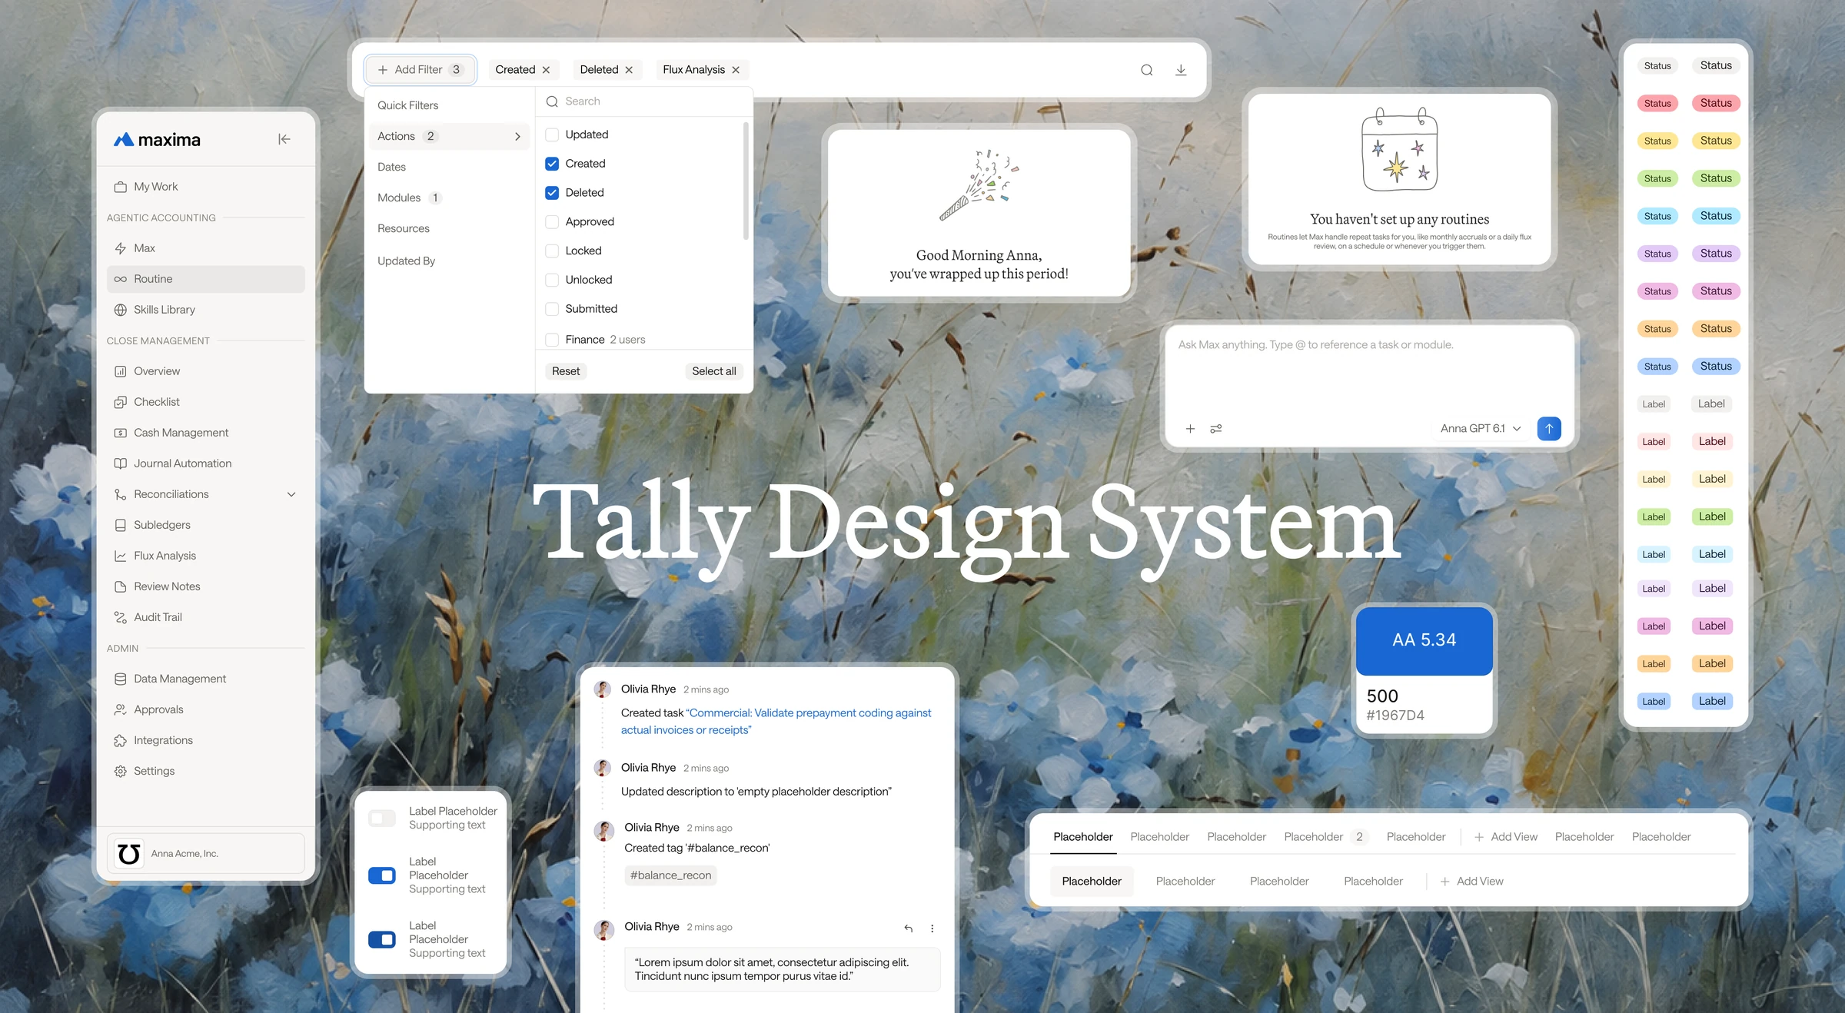Open the Add Filter dropdown button
The image size is (1845, 1013).
point(421,70)
